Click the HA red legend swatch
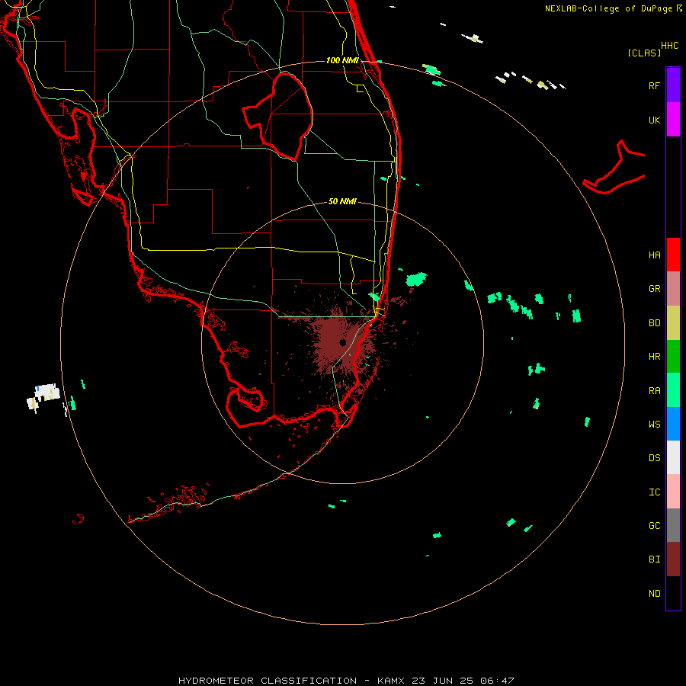Screen dimensions: 686x686 (x=673, y=255)
